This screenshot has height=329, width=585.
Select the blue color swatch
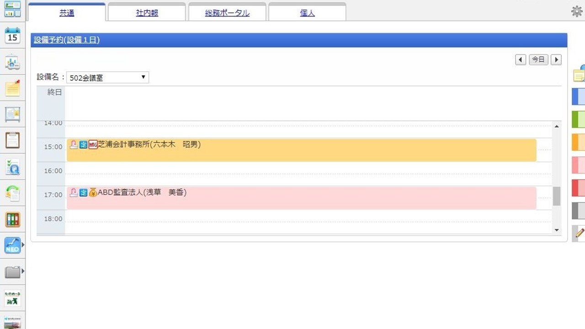pos(579,97)
